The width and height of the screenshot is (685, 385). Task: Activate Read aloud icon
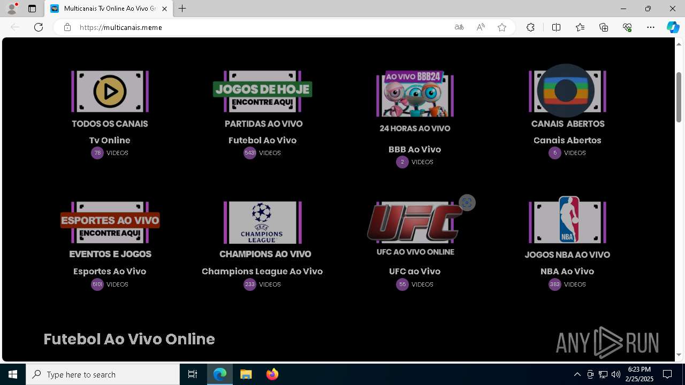click(x=481, y=27)
